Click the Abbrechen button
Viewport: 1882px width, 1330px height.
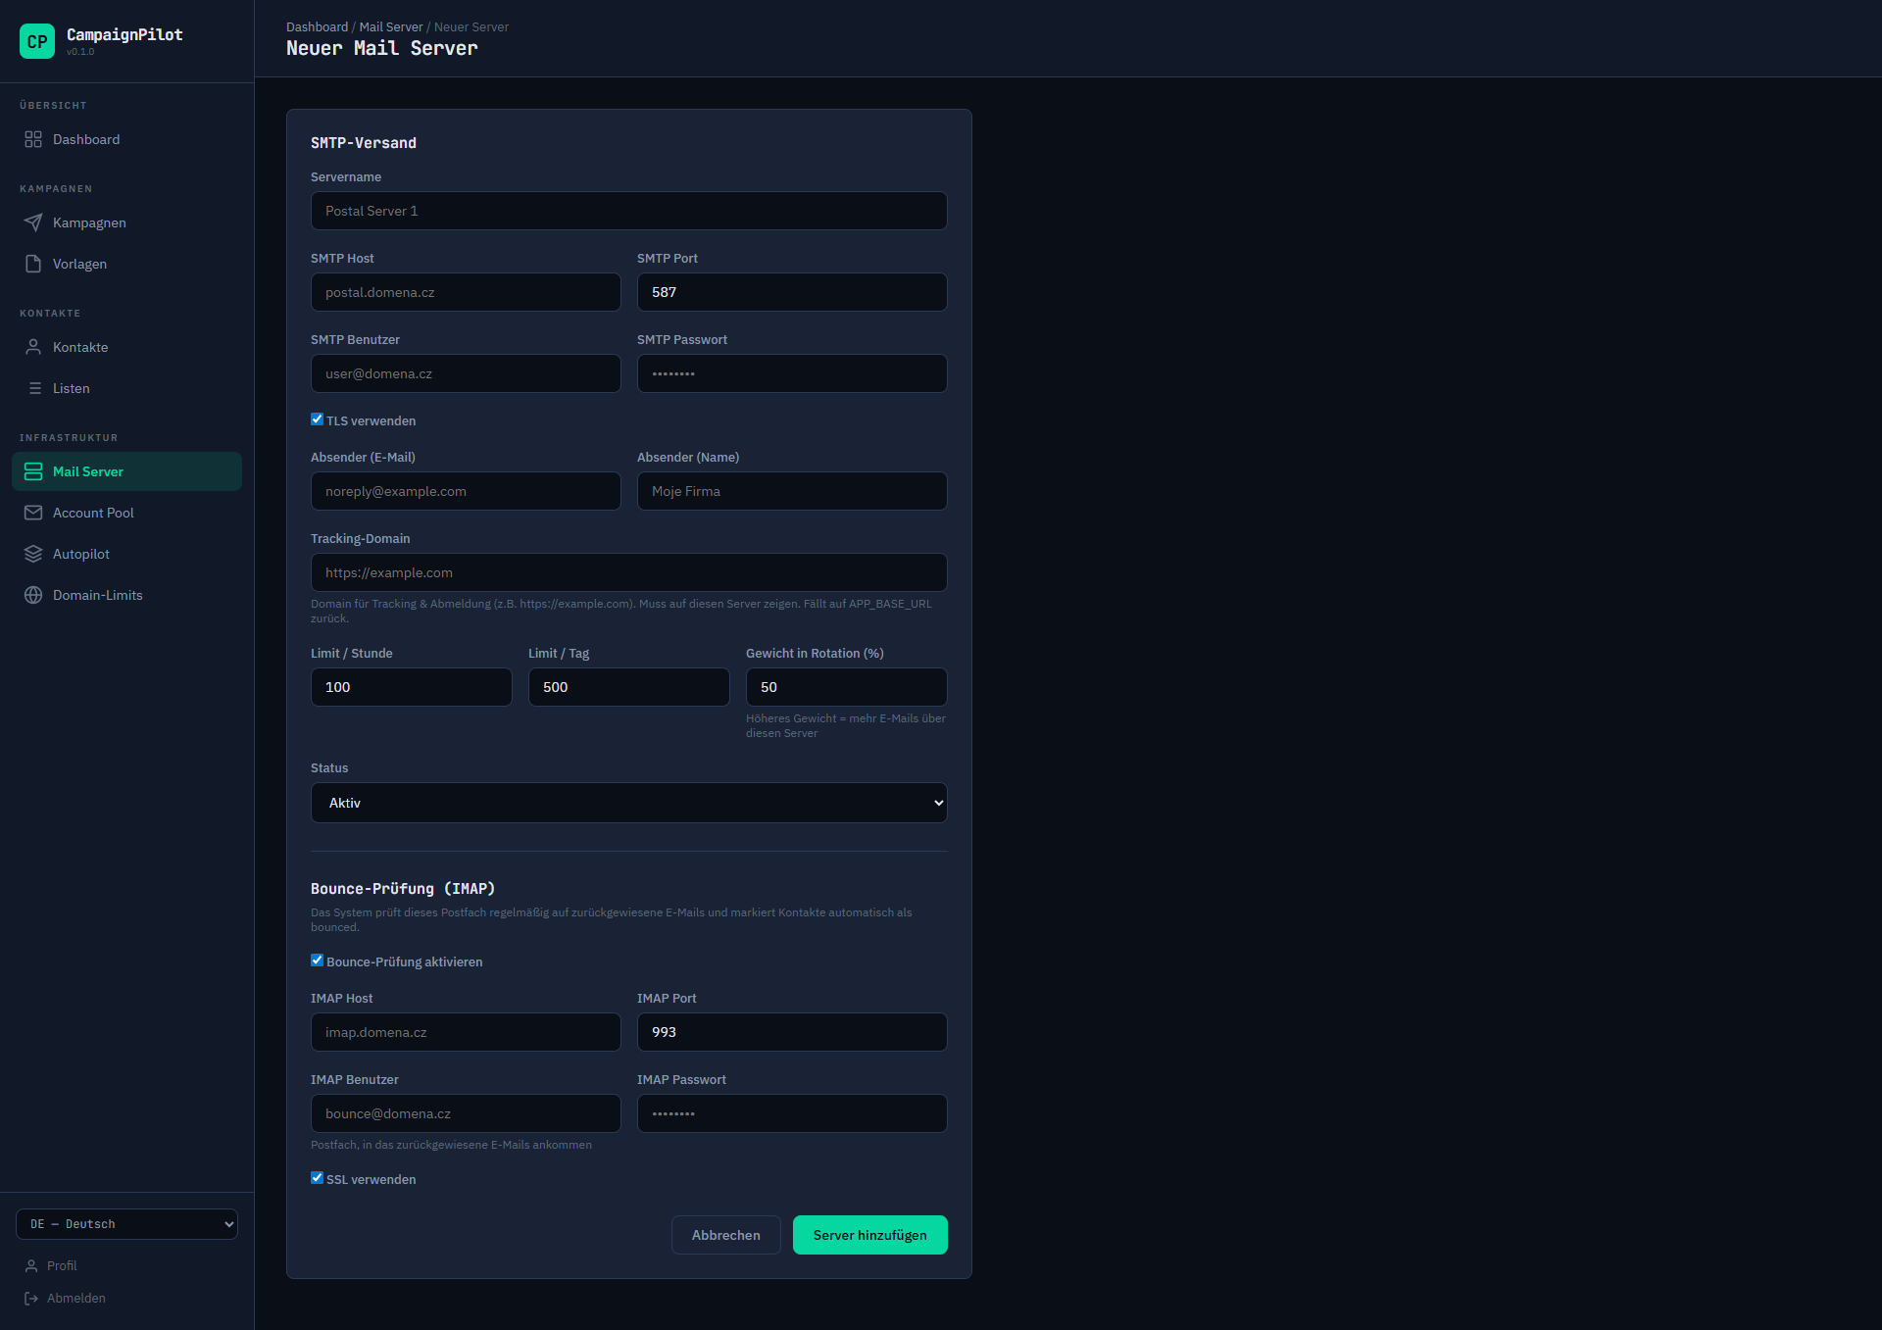pyautogui.click(x=726, y=1235)
